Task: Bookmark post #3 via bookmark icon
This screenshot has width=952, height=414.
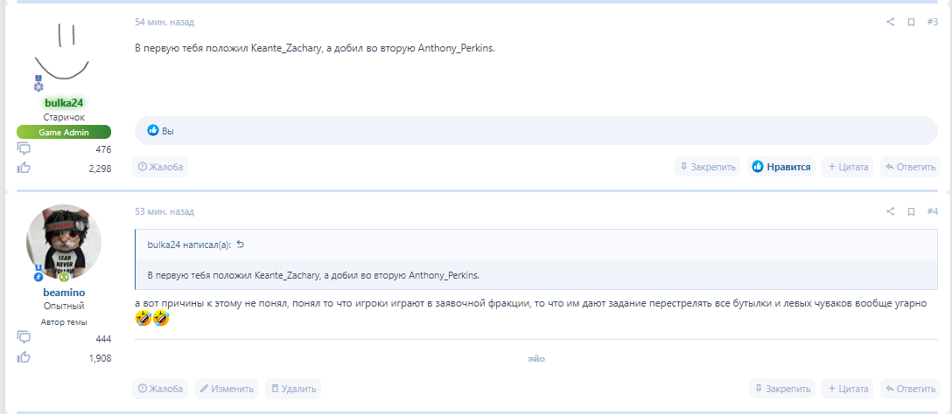Action: 911,22
